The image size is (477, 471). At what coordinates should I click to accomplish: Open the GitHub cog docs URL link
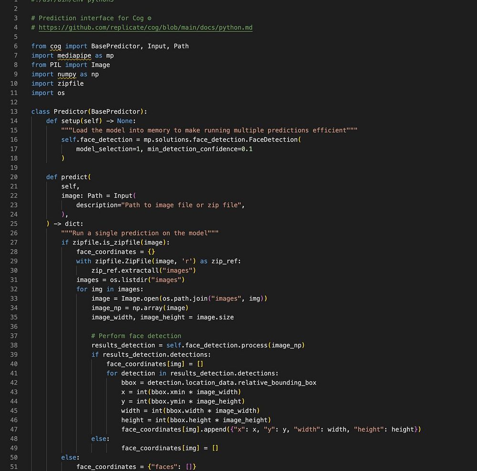[145, 27]
